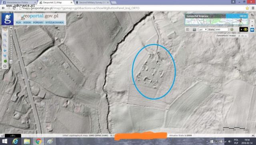This screenshot has height=145, width=256.
Task: Click the zoom-out minus button on map
Action: pos(11,62)
